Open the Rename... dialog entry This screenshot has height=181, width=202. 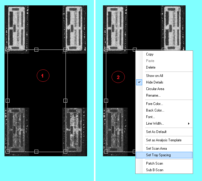click(x=153, y=95)
